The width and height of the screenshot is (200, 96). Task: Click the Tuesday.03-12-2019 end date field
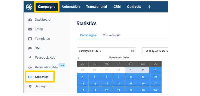(x=155, y=51)
